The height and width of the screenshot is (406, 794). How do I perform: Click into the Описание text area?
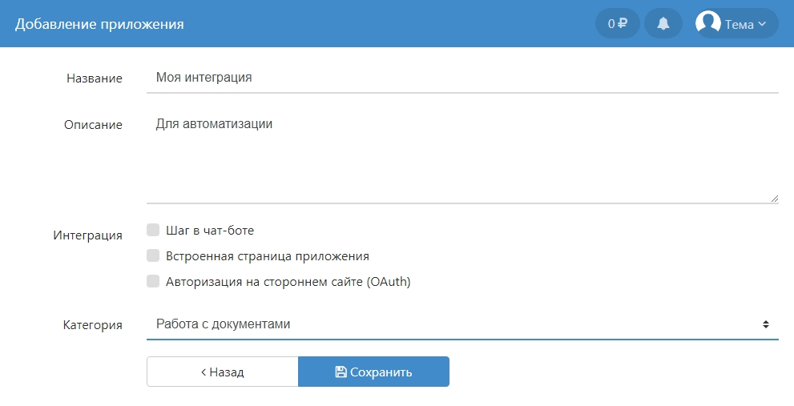(461, 156)
